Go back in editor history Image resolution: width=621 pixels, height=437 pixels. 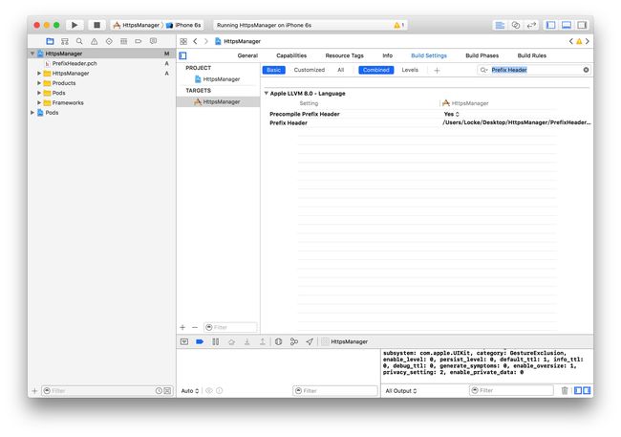pos(195,41)
